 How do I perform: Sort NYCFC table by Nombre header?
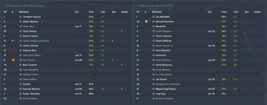pos(157,12)
